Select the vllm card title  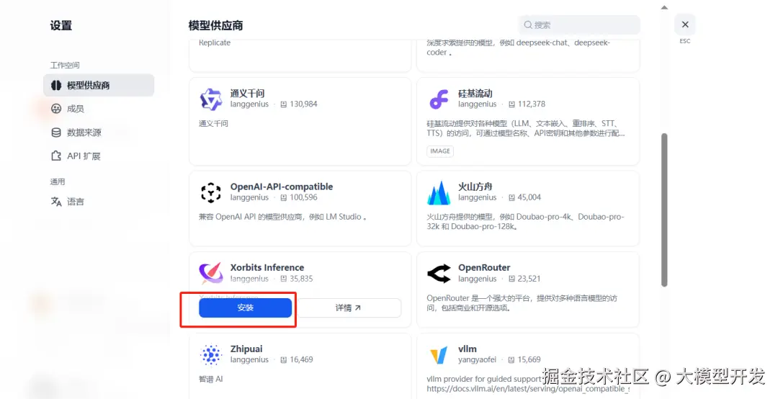pos(468,349)
